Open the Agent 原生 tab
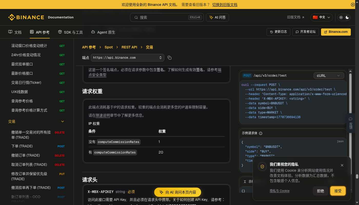359x205 pixels. [x=103, y=32]
